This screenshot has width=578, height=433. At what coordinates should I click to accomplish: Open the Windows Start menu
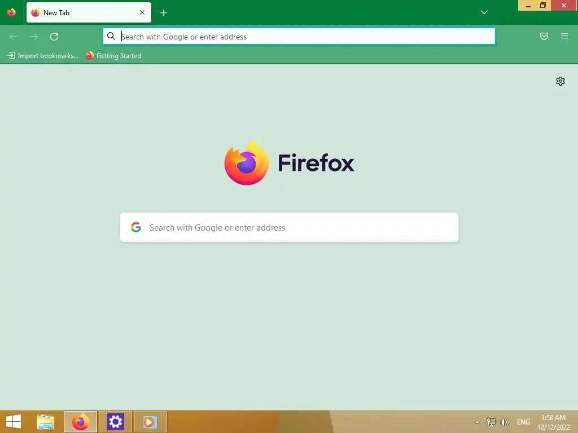point(14,422)
